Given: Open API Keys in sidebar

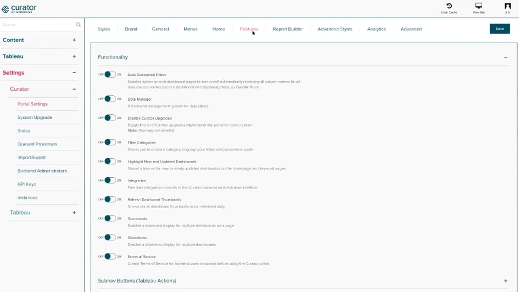Looking at the screenshot, I should pos(26,184).
